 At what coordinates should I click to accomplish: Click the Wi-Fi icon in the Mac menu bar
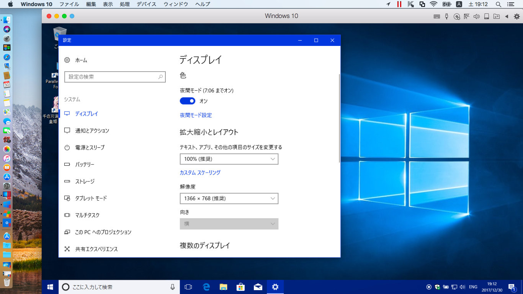click(x=433, y=4)
